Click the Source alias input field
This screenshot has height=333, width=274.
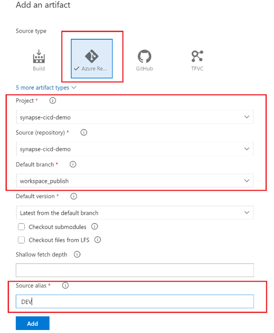click(134, 302)
